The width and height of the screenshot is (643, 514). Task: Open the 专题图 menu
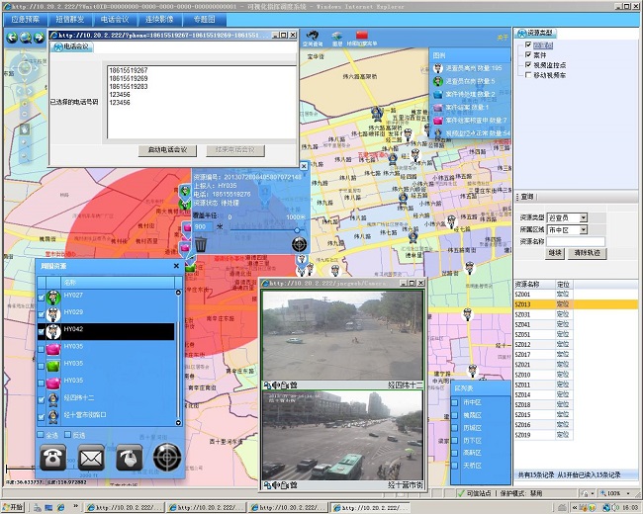coord(204,19)
